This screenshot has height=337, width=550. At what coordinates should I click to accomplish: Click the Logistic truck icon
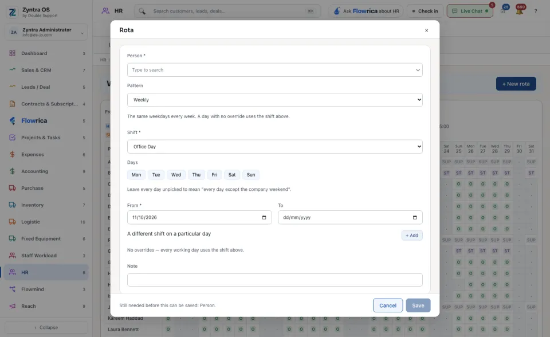(x=12, y=222)
